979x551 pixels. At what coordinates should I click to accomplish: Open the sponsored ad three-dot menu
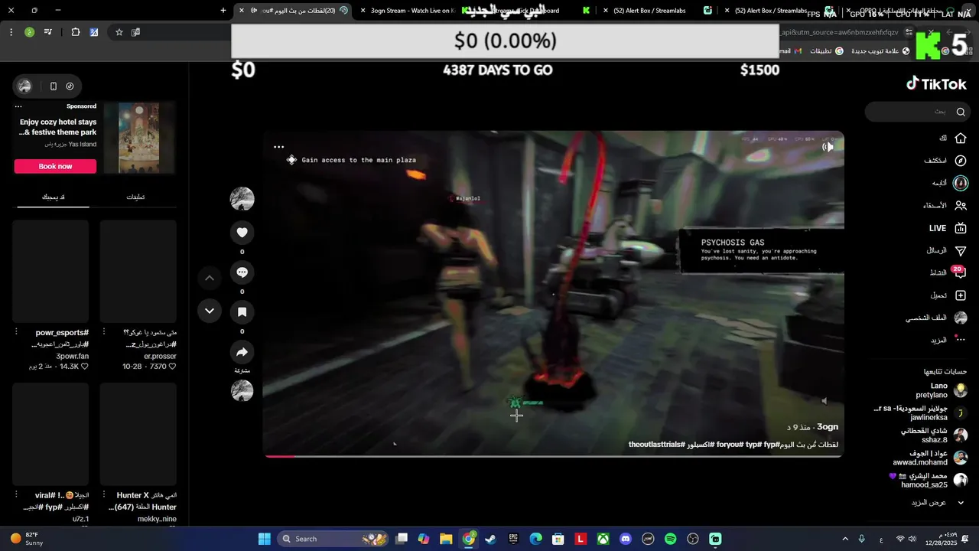[x=18, y=106]
